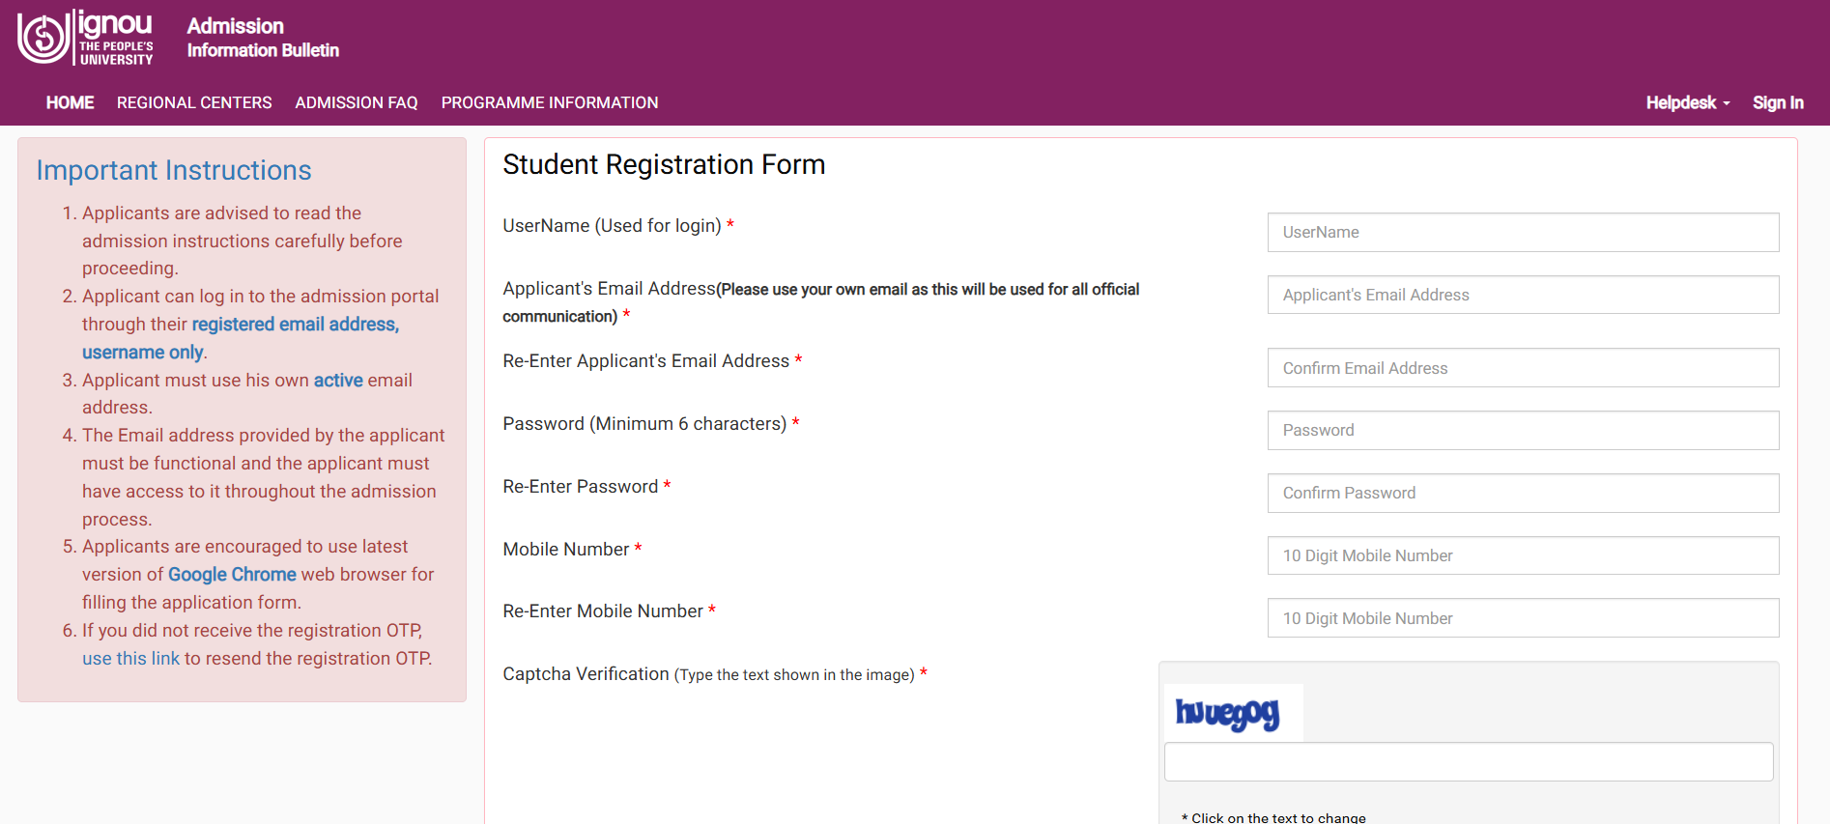The width and height of the screenshot is (1830, 824).
Task: Select the HOME menu item
Action: [x=69, y=102]
